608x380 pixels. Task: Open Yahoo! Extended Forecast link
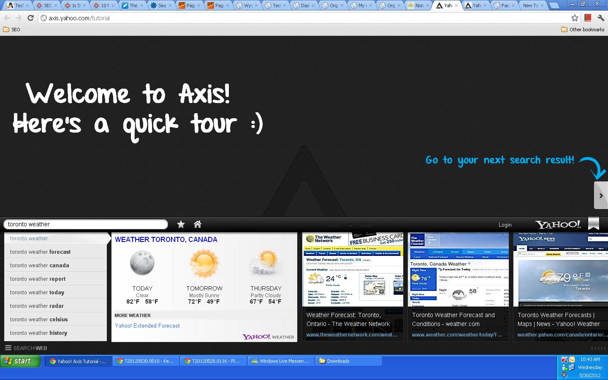tap(147, 326)
